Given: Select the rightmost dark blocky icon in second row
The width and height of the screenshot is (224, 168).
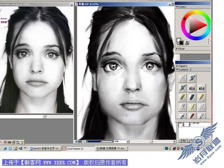Looking at the screenshot, I should click(202, 88).
